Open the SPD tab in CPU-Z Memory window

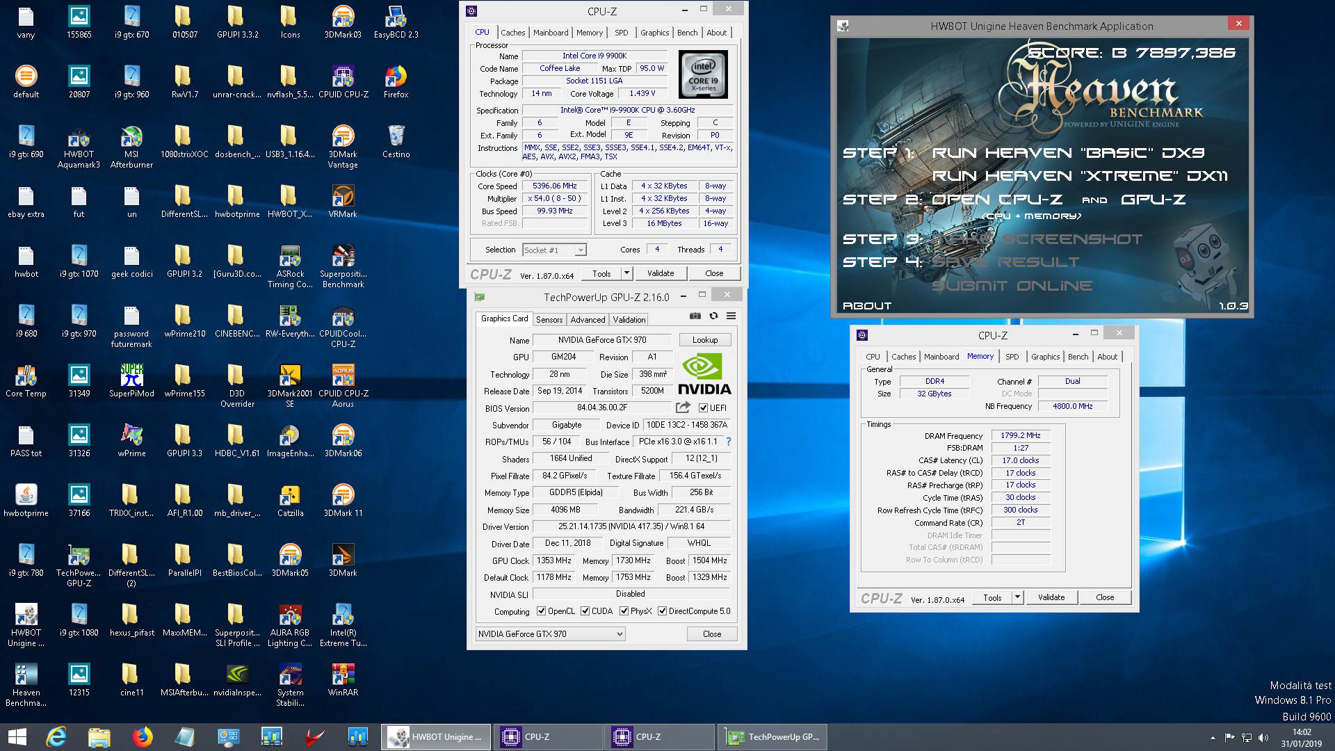(1012, 357)
